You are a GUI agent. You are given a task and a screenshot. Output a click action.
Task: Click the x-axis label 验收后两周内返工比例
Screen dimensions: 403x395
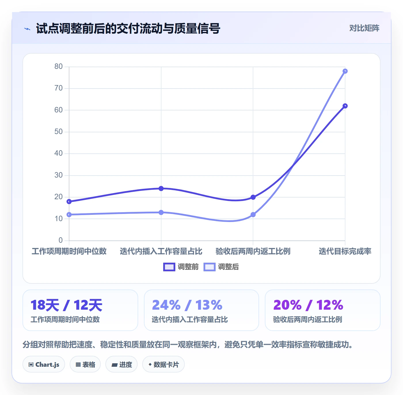[x=253, y=251]
